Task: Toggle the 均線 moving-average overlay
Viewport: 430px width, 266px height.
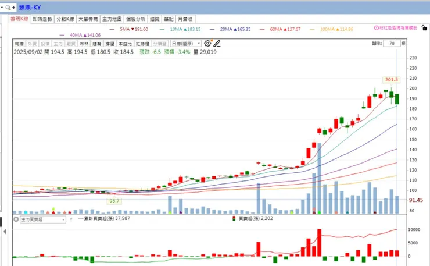Action: click(19, 44)
